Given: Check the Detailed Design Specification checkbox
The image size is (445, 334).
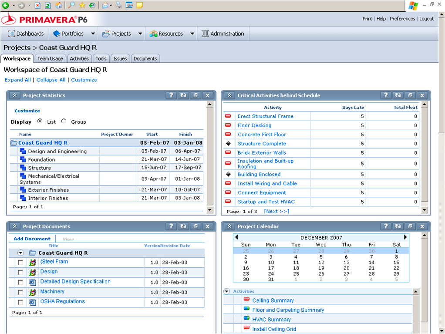Looking at the screenshot, I should [20, 282].
